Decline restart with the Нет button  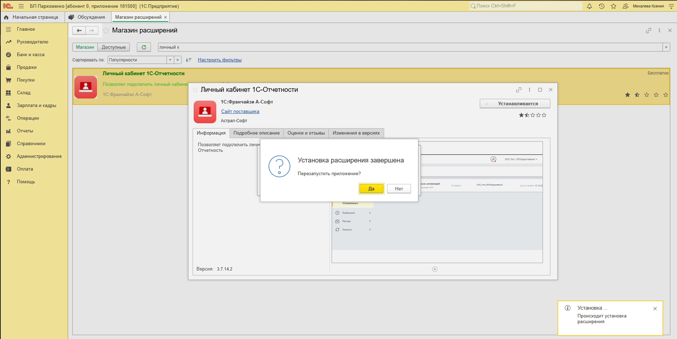click(399, 189)
